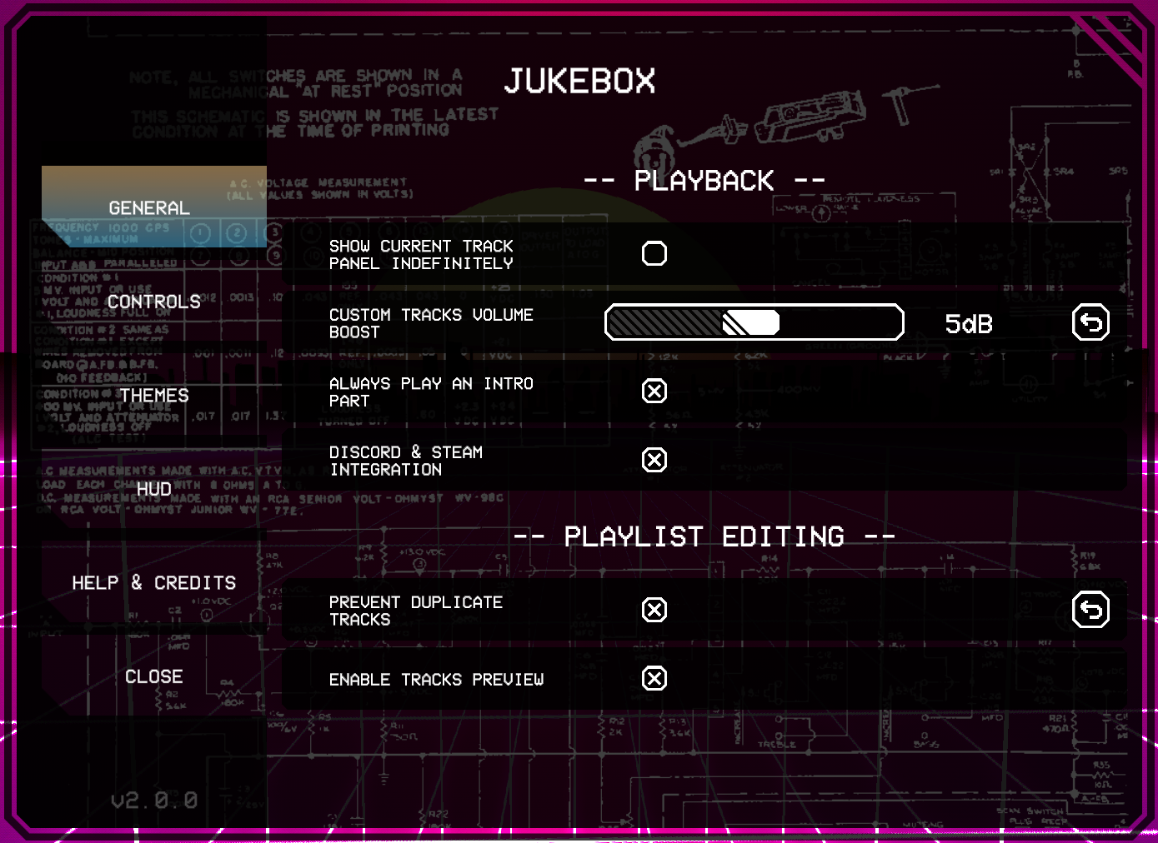Click the 5dB volume value label

[968, 323]
